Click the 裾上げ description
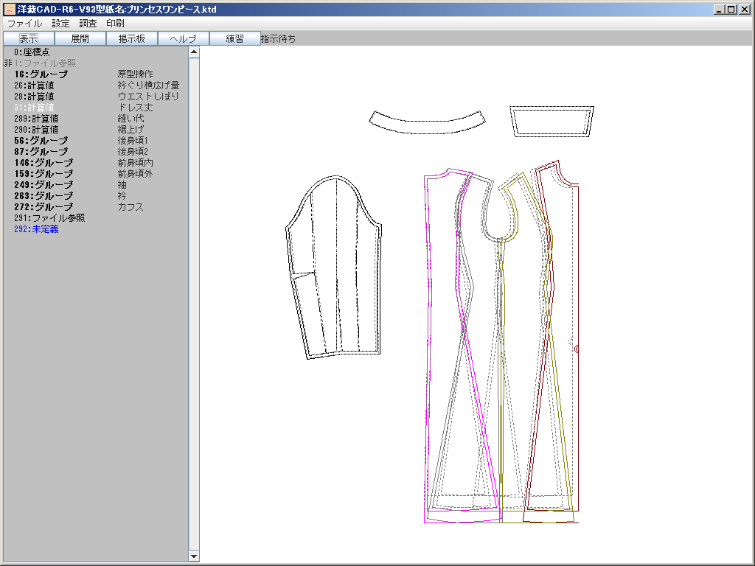 [131, 130]
